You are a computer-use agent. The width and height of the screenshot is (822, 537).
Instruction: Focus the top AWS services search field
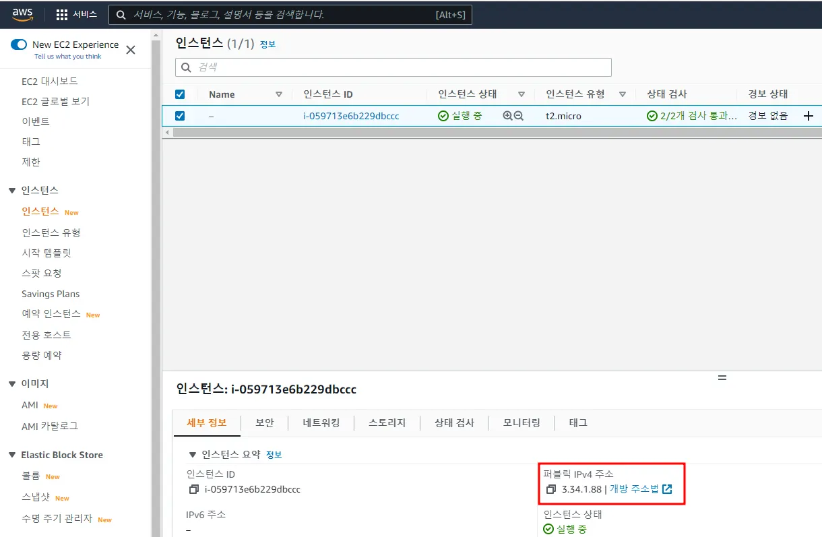click(290, 14)
